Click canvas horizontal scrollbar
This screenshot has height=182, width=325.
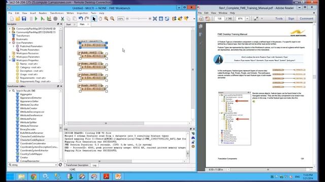click(x=106, y=123)
